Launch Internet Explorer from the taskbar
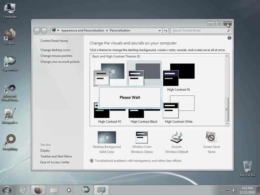 click(23, 190)
